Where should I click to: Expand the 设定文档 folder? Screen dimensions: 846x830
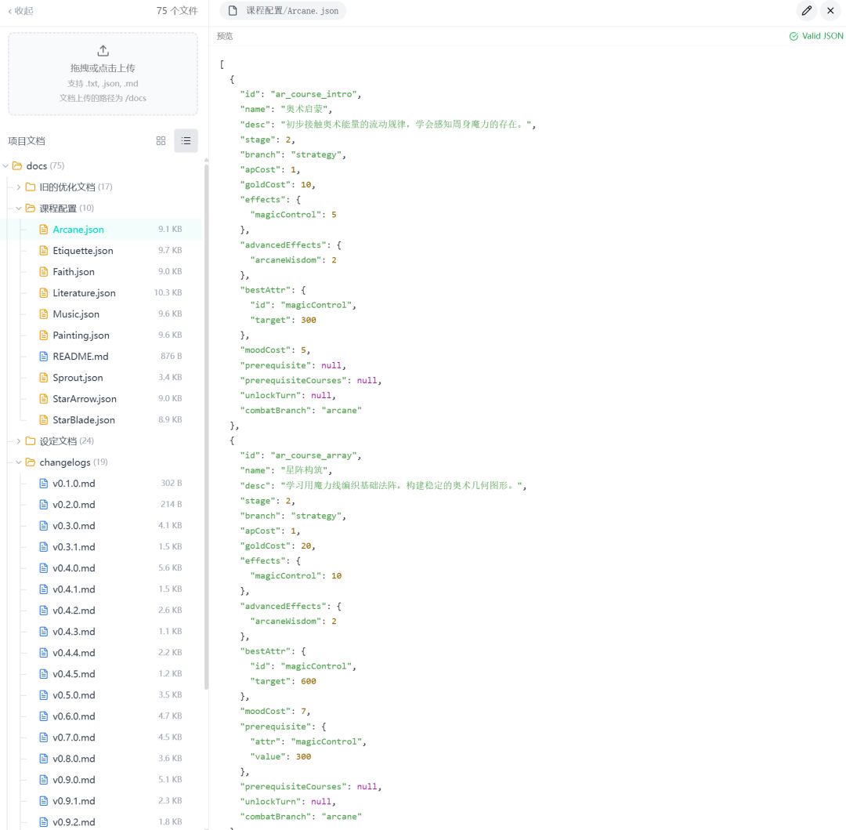[x=19, y=441]
